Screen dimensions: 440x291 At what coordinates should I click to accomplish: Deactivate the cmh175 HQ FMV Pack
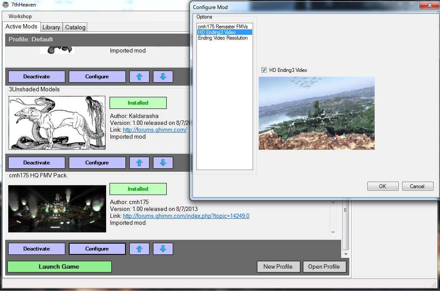37,249
